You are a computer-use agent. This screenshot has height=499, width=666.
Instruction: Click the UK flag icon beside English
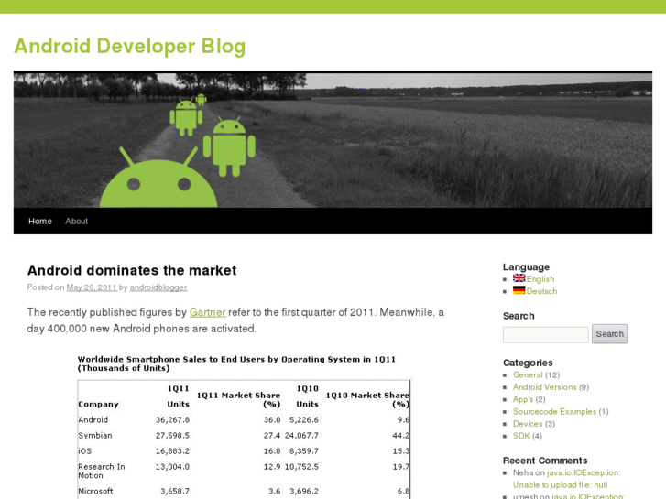coord(519,278)
